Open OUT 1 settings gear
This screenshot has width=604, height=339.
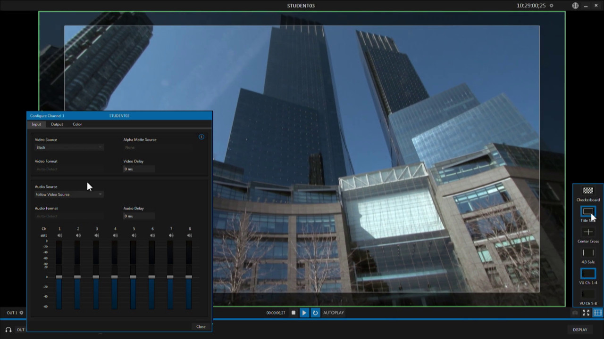click(21, 313)
